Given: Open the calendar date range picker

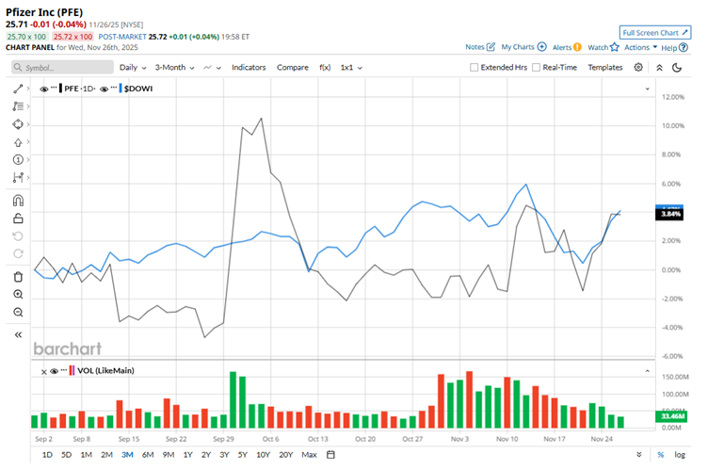Looking at the screenshot, I should (x=330, y=455).
